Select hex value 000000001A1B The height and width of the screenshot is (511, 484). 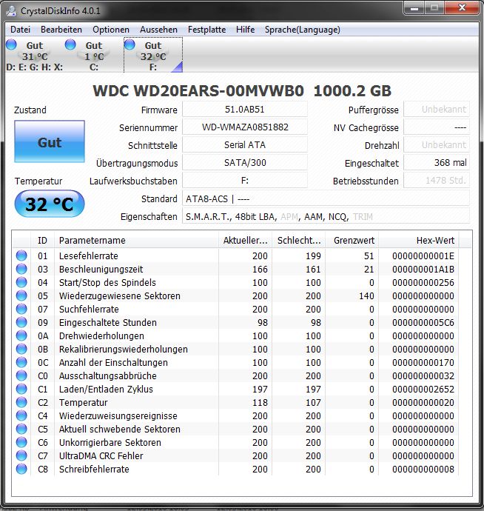click(423, 269)
